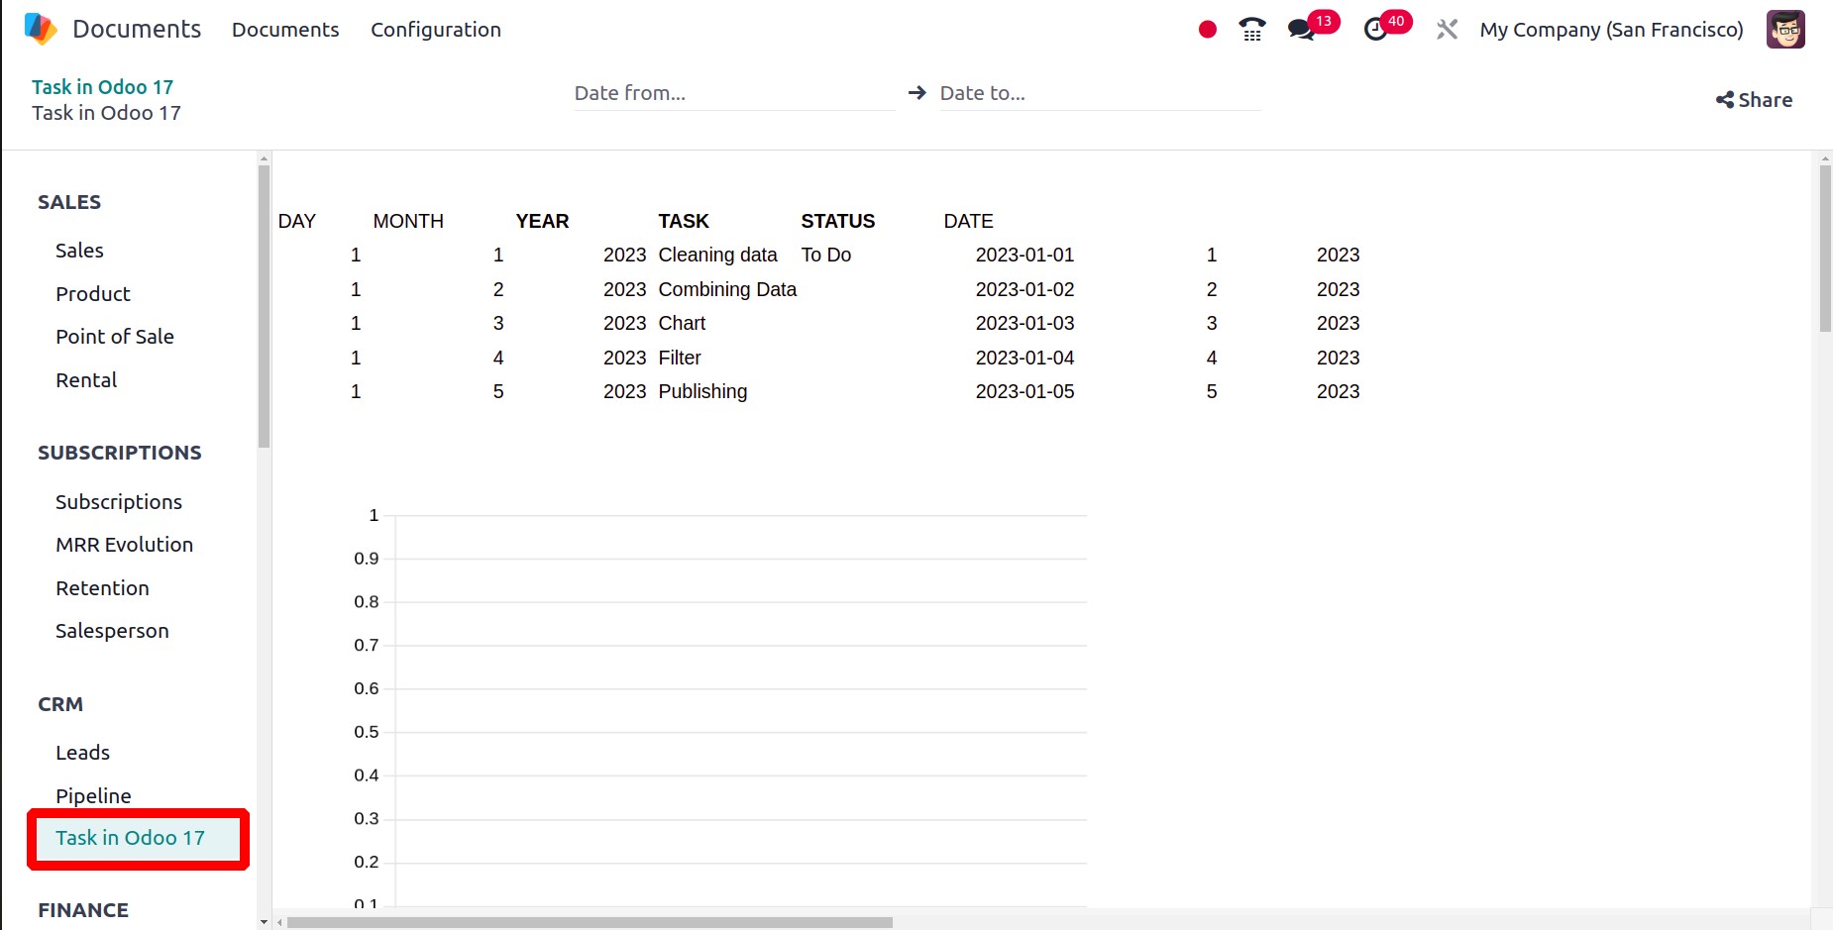The height and width of the screenshot is (930, 1833).
Task: Click the chart's 0.5 axis label
Action: click(367, 732)
